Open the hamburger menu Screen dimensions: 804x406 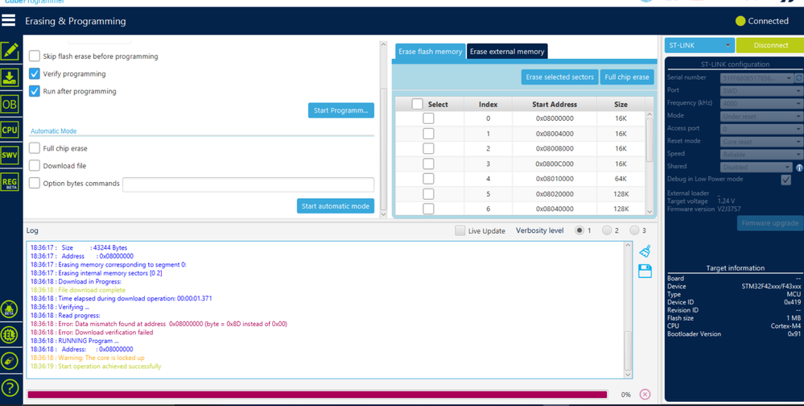9,20
